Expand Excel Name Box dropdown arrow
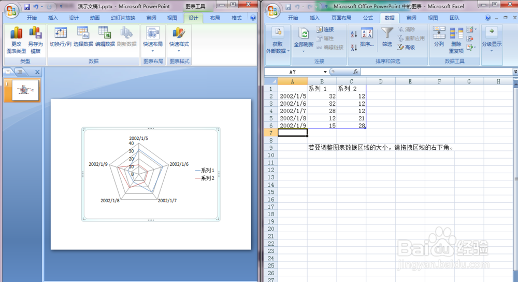This screenshot has height=282, width=518. click(325, 72)
